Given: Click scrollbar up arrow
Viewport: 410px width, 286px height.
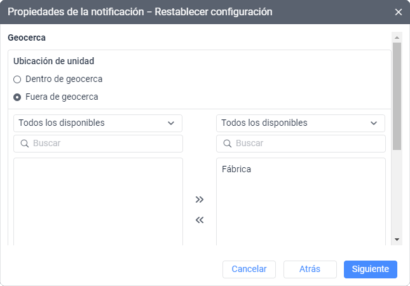Looking at the screenshot, I should coord(397,37).
